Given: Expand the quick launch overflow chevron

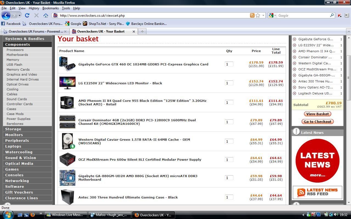Looking at the screenshot, I should (x=41, y=214).
